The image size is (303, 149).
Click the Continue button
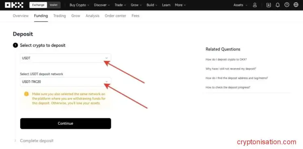click(65, 124)
